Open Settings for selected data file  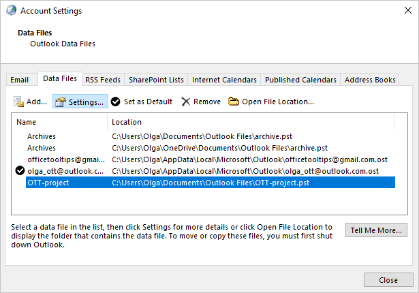(80, 102)
